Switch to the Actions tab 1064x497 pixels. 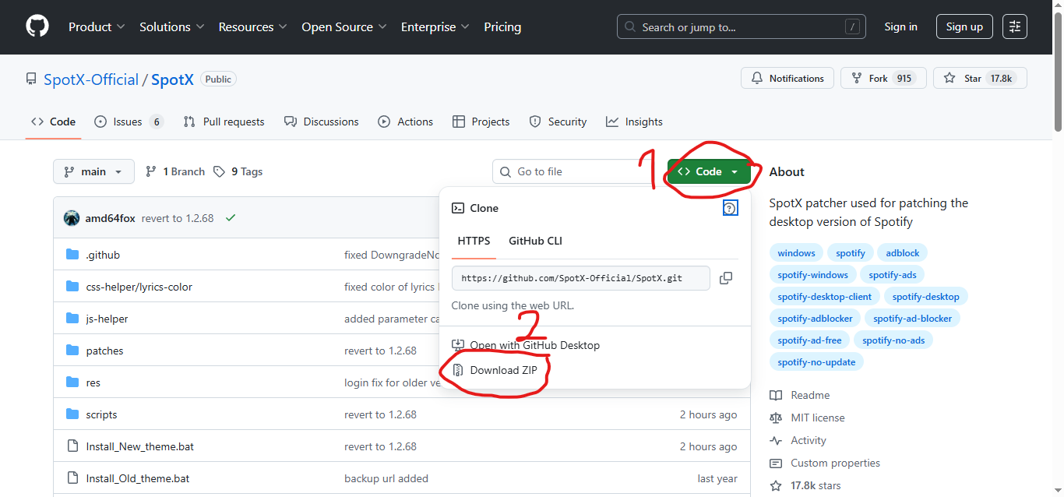point(406,122)
